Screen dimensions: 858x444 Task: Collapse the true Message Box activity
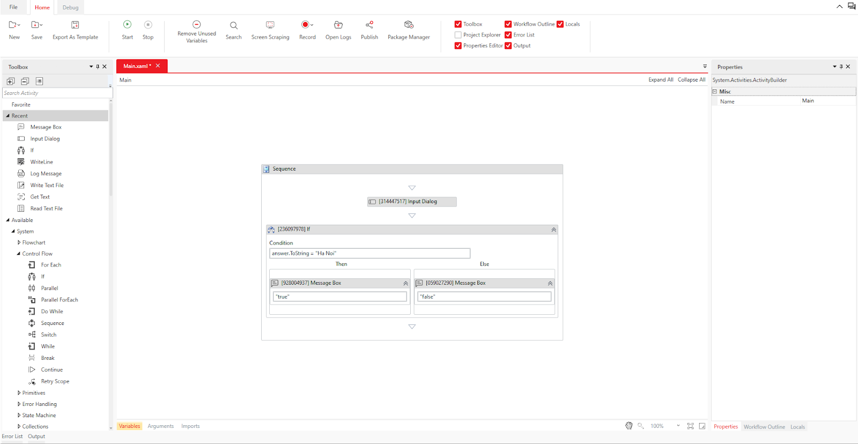[x=405, y=283]
